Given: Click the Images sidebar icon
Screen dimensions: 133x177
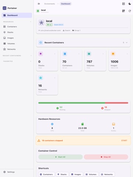Looking at the screenshot, I should (x=4, y=38).
